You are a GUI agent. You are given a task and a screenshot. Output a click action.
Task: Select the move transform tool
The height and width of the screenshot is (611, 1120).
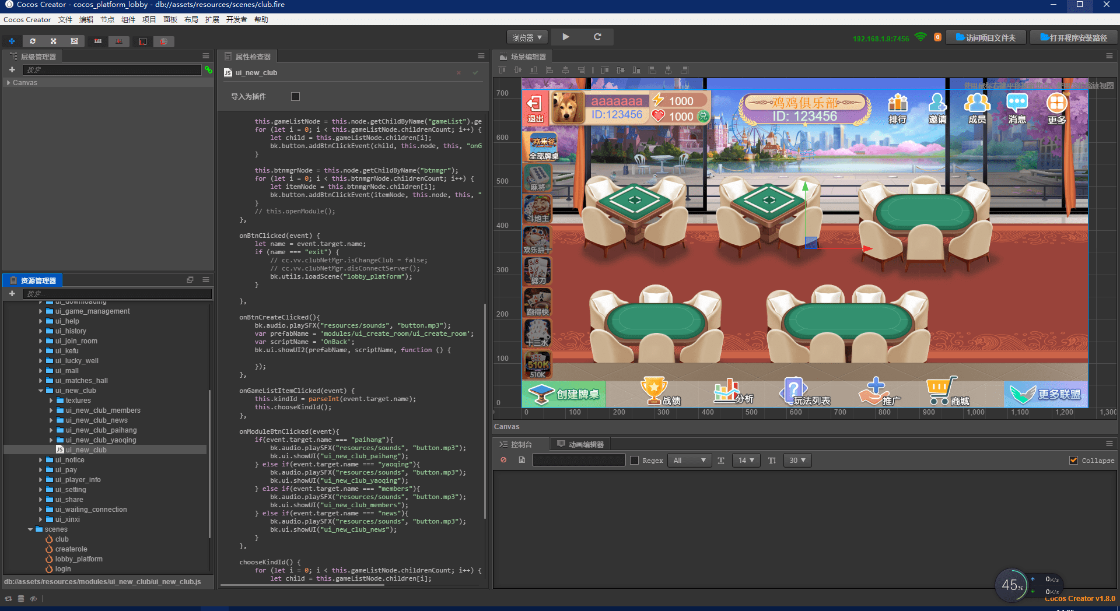[x=12, y=41]
